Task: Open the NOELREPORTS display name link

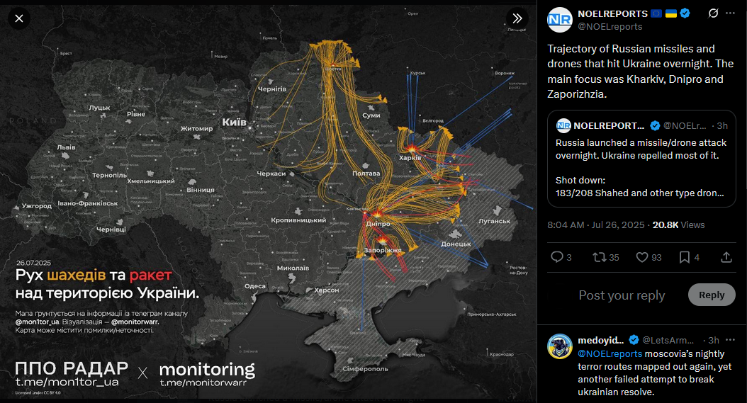Action: (612, 14)
